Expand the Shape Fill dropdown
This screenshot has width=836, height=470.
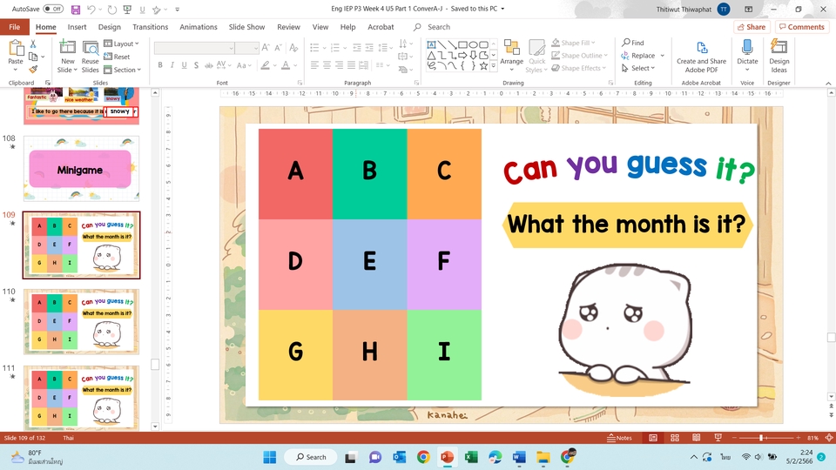coord(573,43)
